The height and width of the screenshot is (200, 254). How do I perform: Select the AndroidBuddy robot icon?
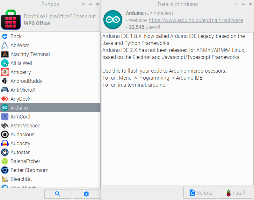coord(5,81)
